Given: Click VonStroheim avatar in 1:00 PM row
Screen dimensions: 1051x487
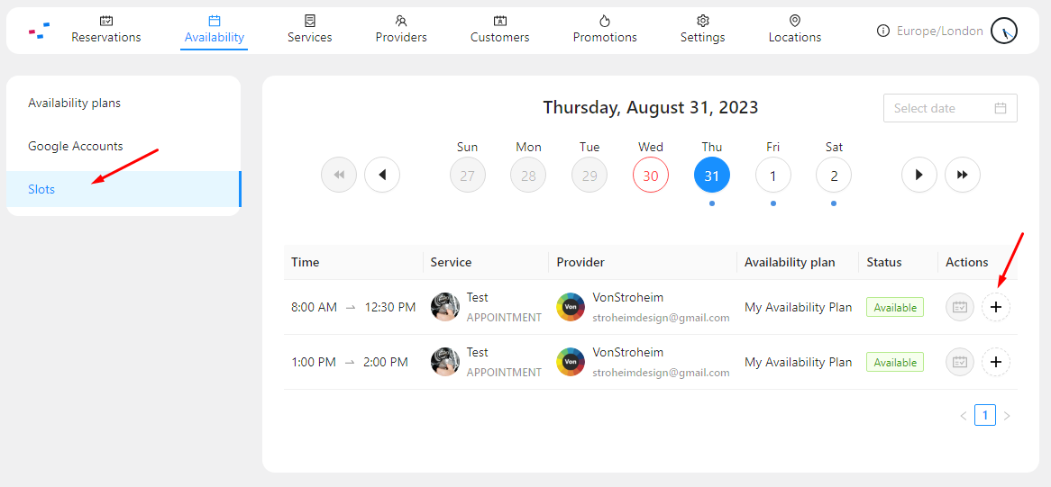Looking at the screenshot, I should click(571, 362).
